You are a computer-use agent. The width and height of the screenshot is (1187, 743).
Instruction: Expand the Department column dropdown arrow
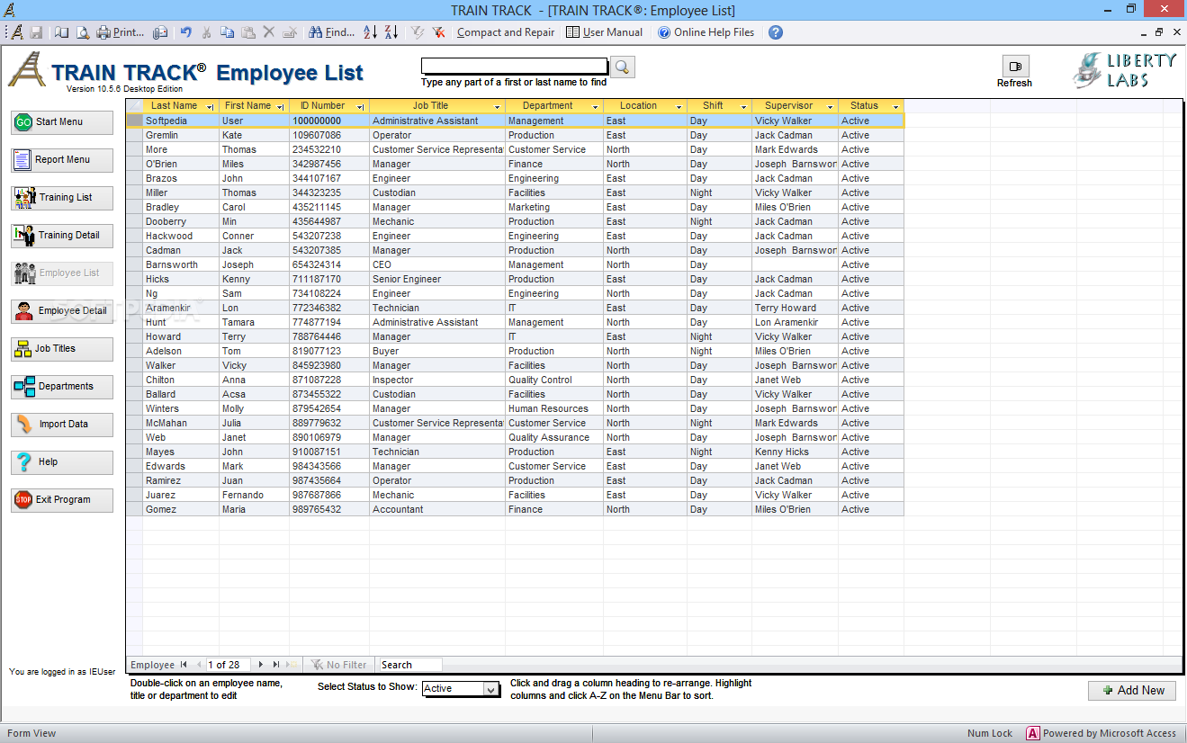(595, 107)
